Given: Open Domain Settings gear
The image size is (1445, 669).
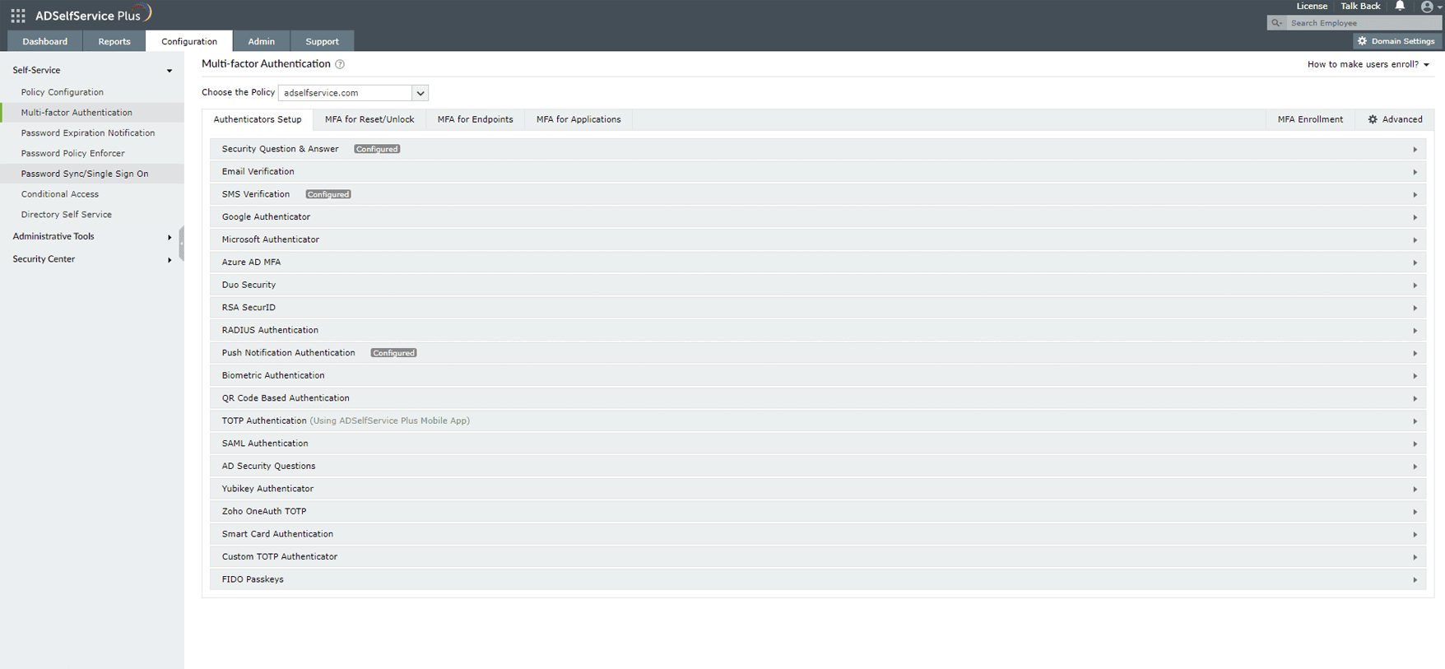Looking at the screenshot, I should tap(1397, 41).
